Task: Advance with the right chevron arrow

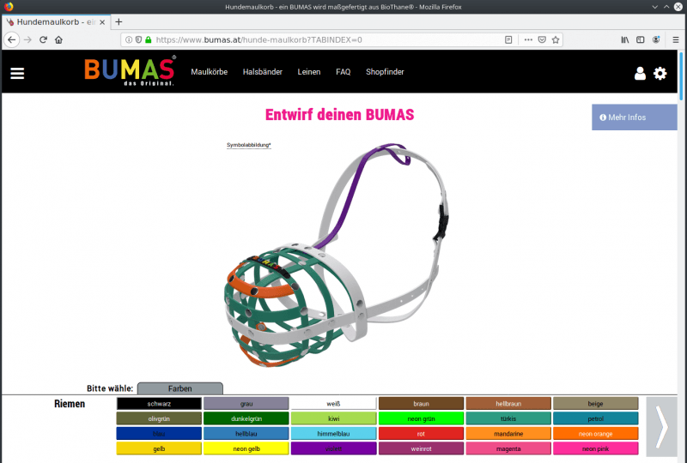Action: [x=661, y=427]
